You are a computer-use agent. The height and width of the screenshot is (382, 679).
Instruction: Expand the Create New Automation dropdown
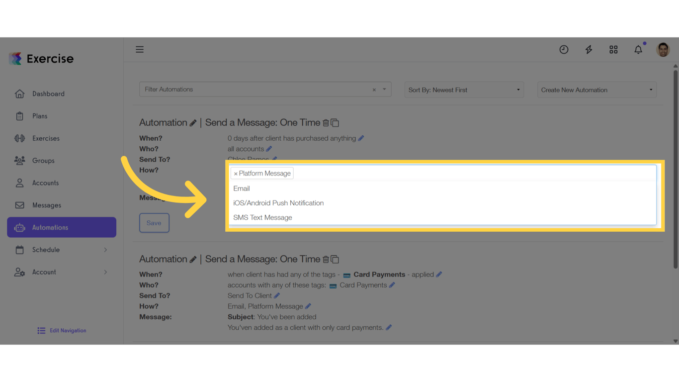click(x=596, y=90)
